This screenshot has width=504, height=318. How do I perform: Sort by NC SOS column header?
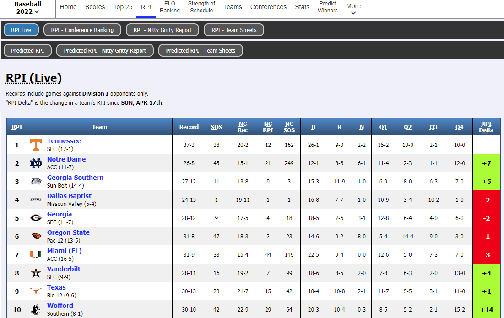point(289,127)
